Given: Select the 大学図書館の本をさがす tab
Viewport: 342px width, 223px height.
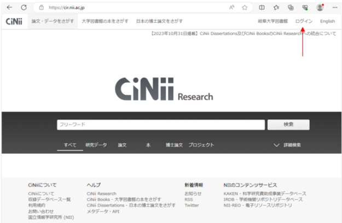Looking at the screenshot, I should [105, 21].
